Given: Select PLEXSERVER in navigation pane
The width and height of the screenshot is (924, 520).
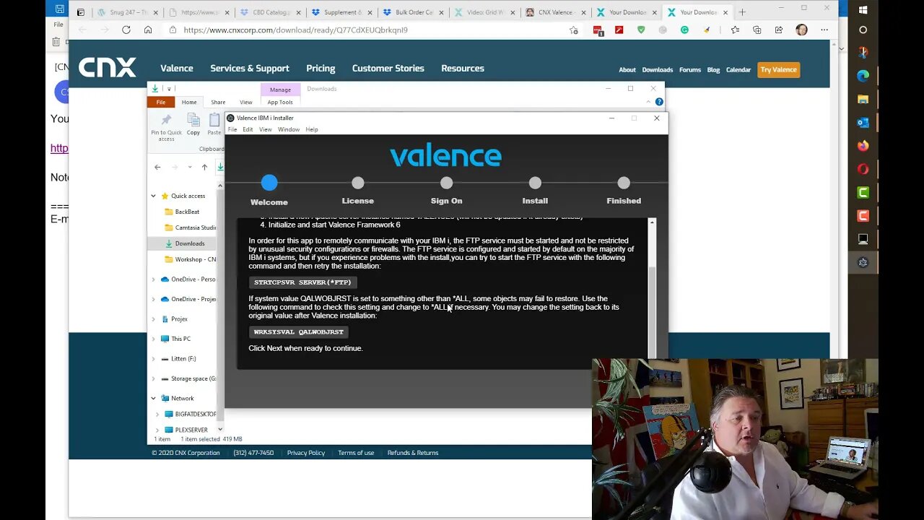Looking at the screenshot, I should point(186,430).
